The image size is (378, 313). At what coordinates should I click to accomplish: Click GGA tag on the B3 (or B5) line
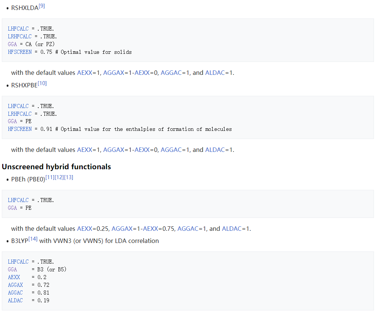tap(12, 269)
